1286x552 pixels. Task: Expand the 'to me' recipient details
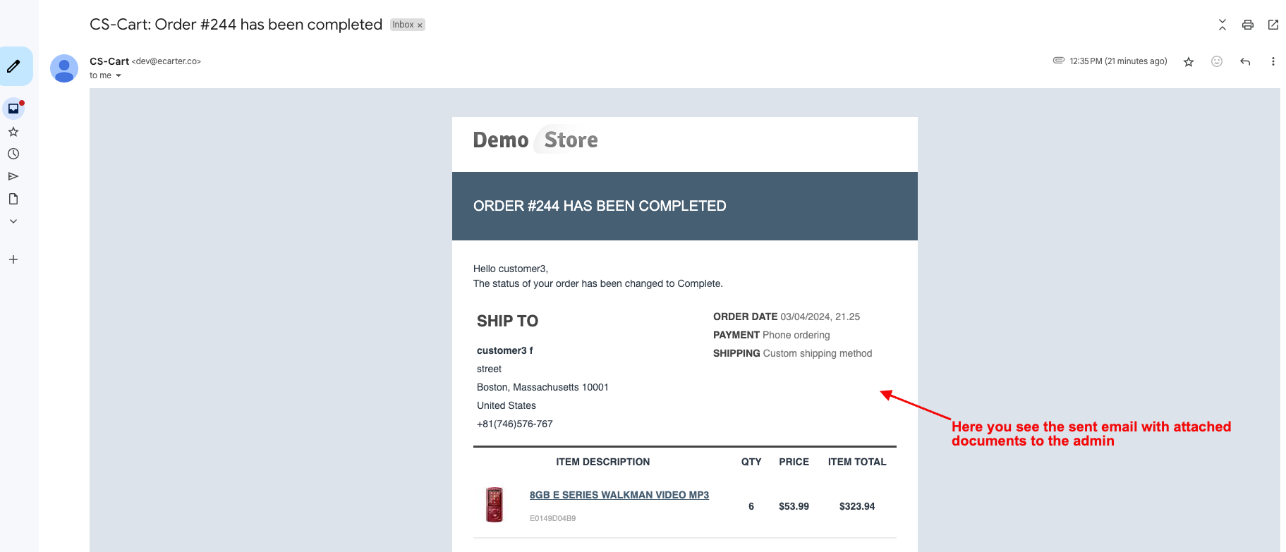(118, 75)
